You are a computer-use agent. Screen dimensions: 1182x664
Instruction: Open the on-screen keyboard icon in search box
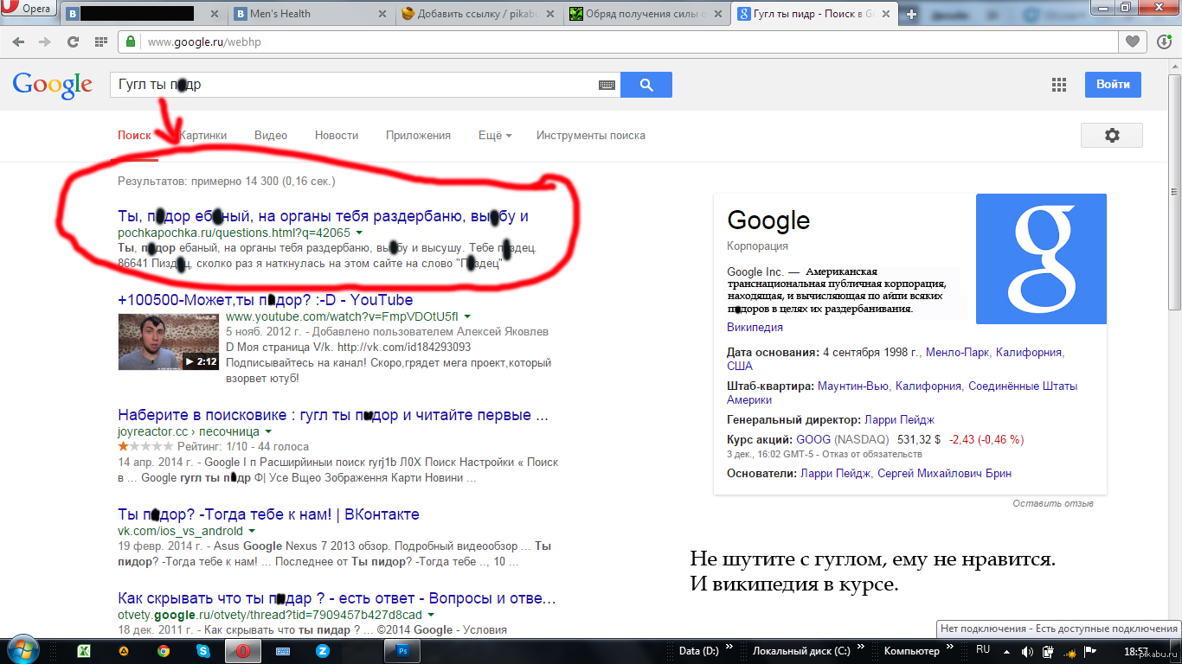pyautogui.click(x=607, y=85)
